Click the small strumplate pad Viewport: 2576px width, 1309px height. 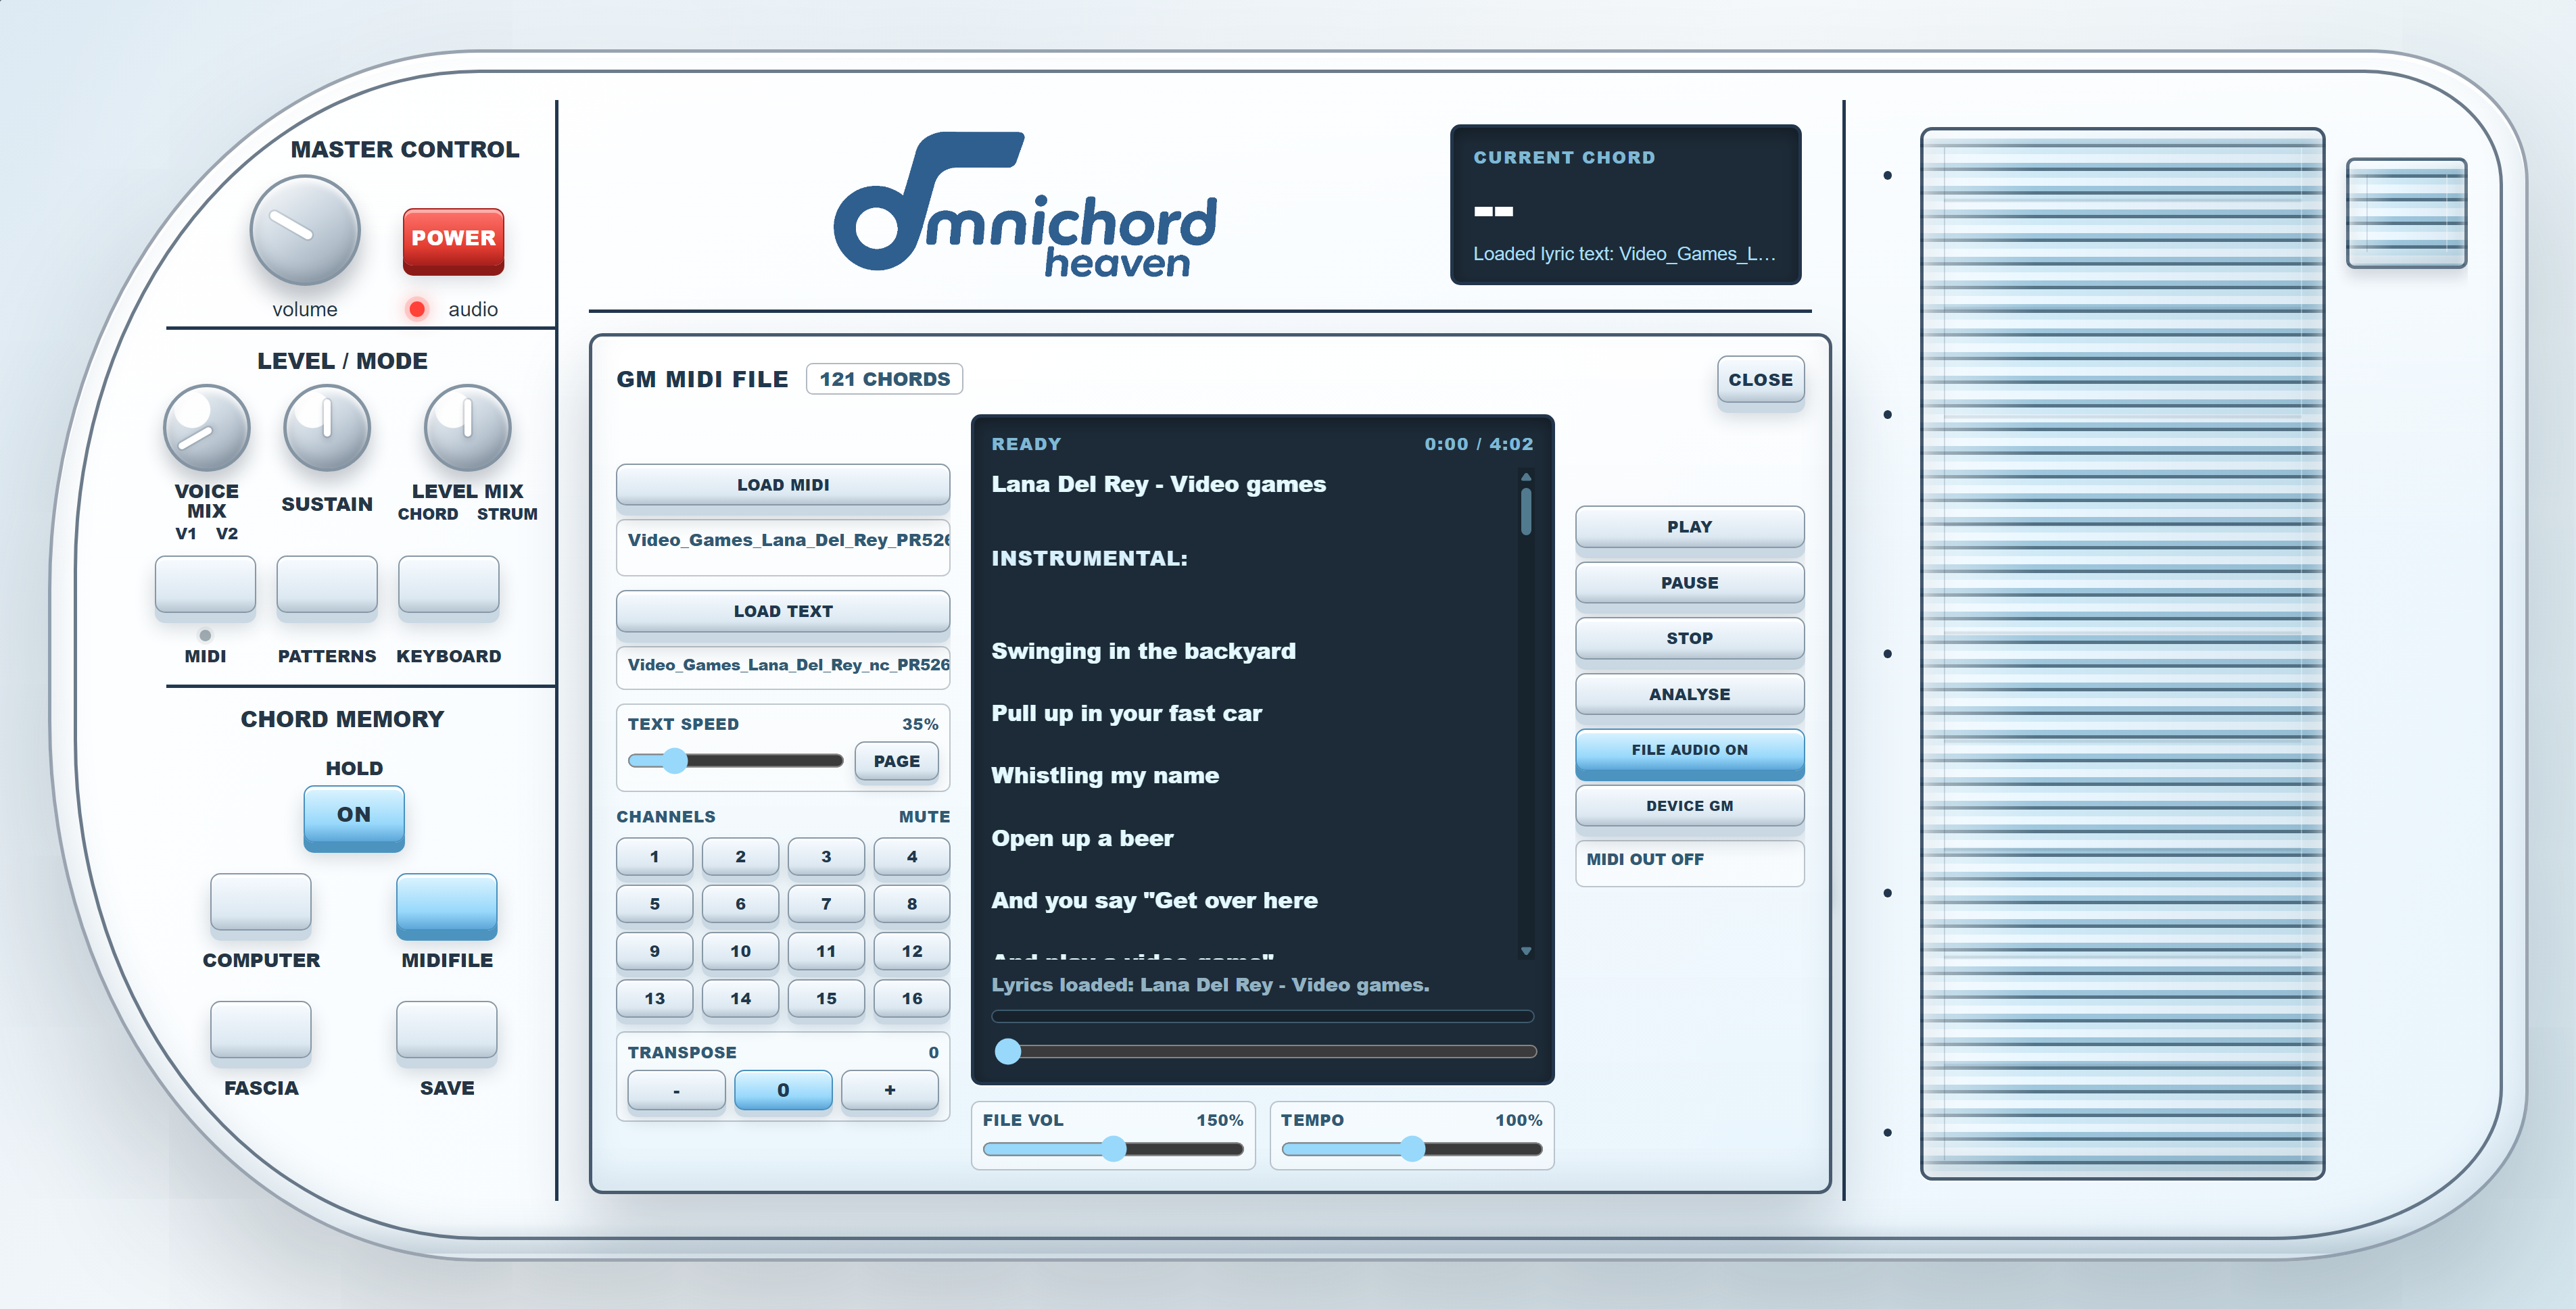(x=2406, y=213)
